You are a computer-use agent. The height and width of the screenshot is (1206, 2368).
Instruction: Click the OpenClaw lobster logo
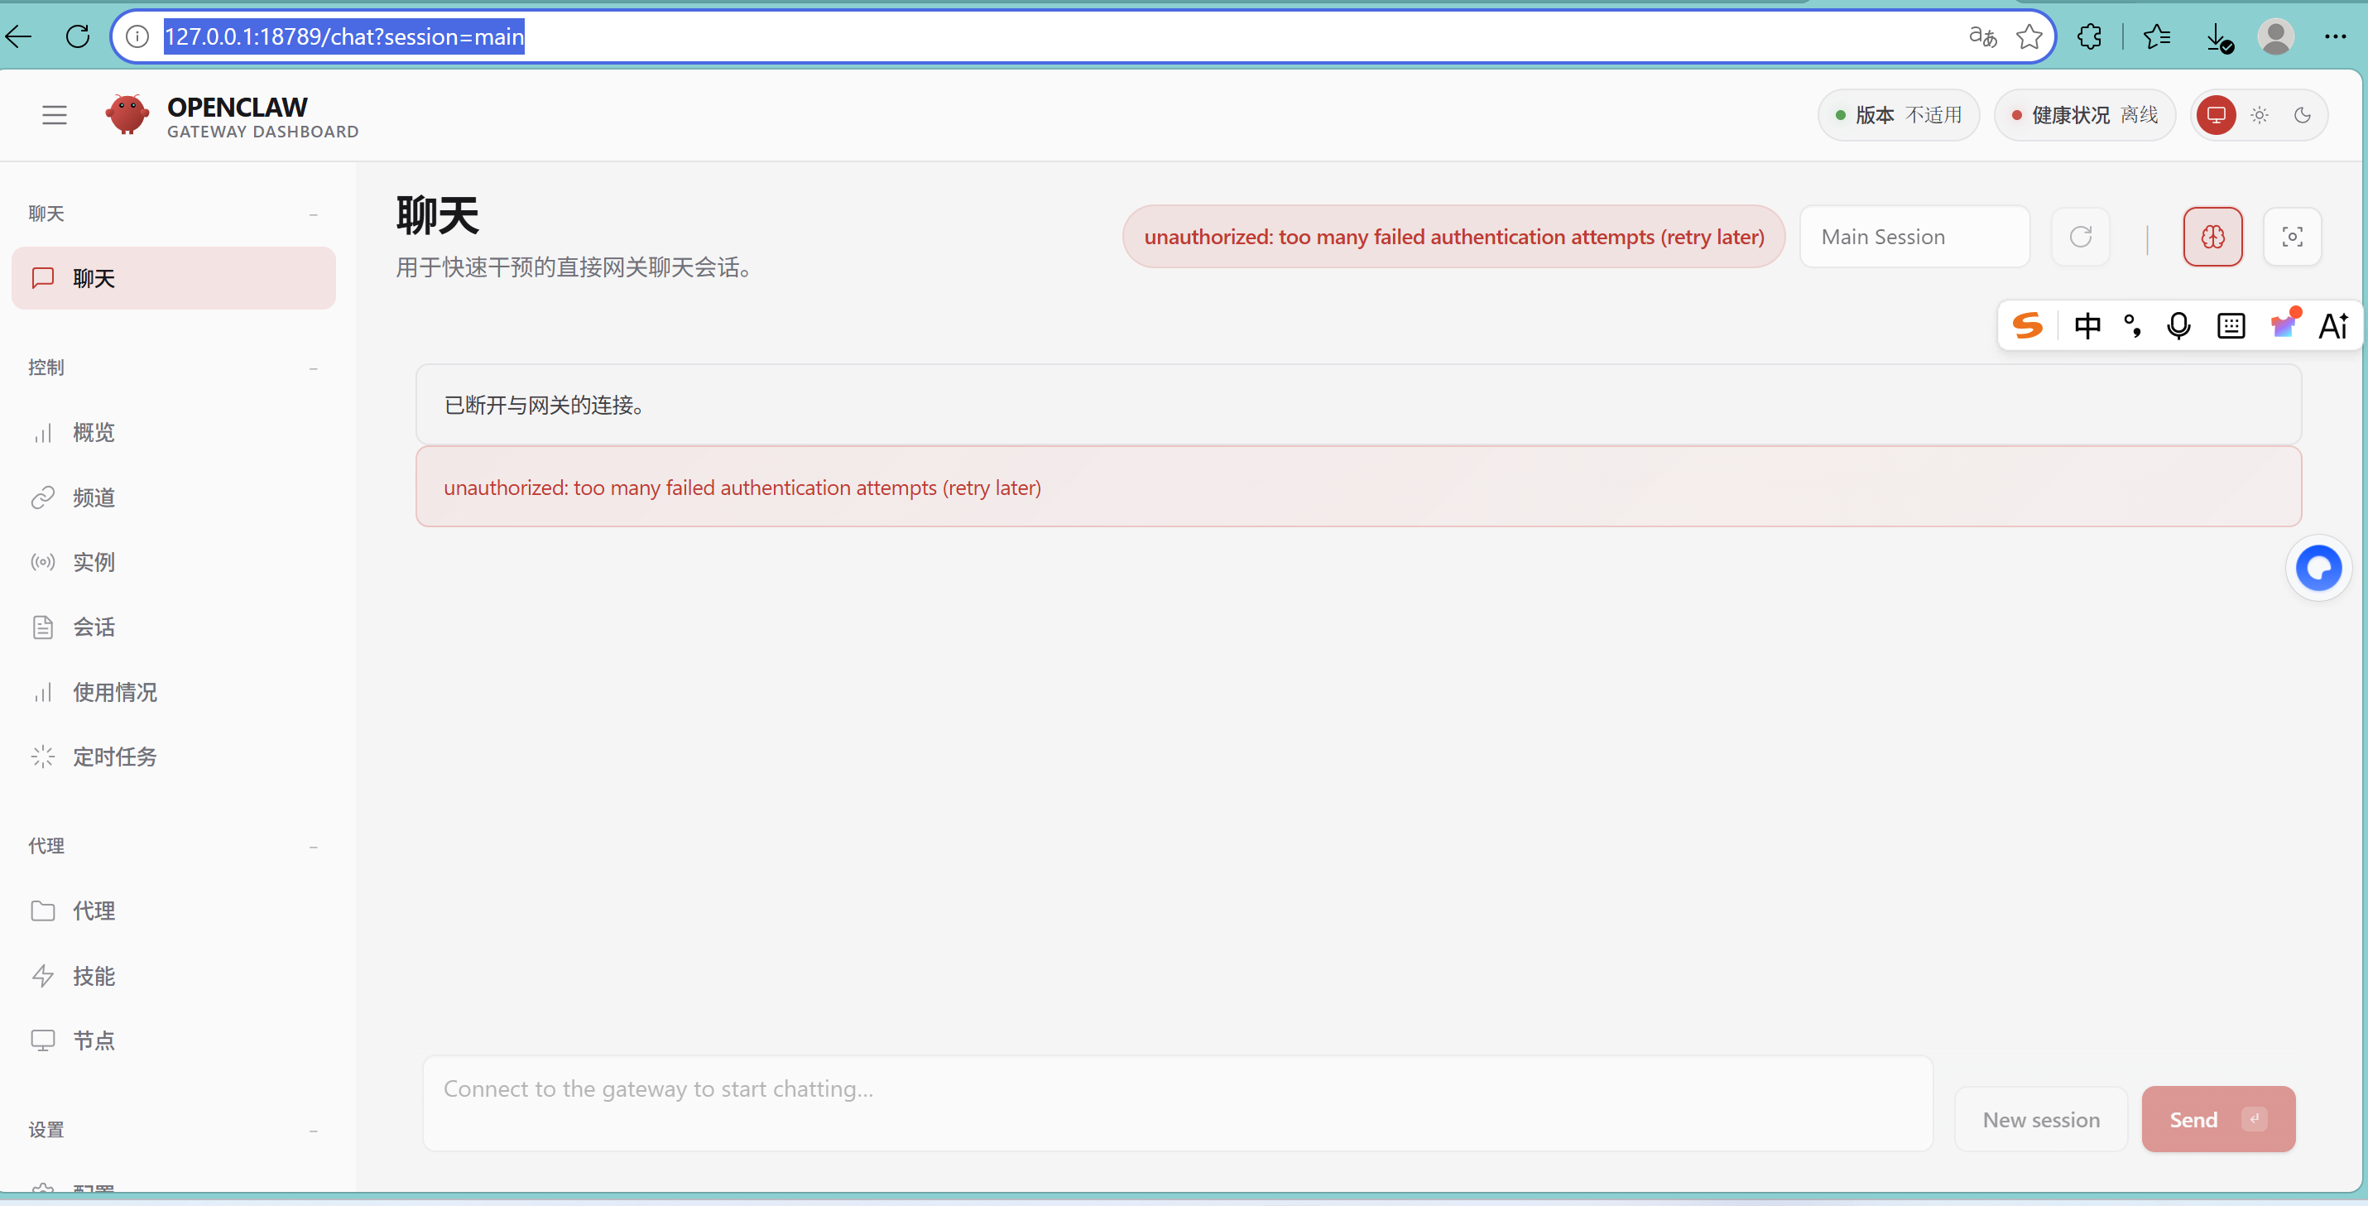click(x=127, y=115)
